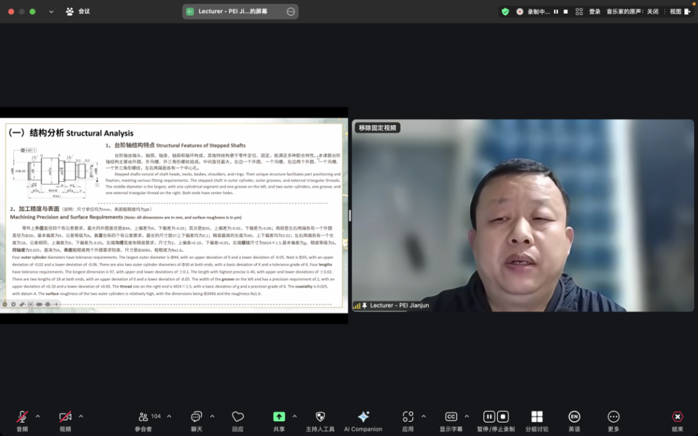698x436 pixels.
Task: Click the 主持人工具 host tools shield icon
Action: coord(320,418)
